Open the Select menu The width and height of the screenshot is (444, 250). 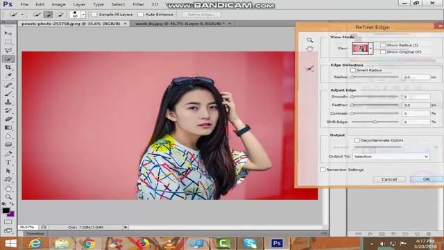[118, 5]
